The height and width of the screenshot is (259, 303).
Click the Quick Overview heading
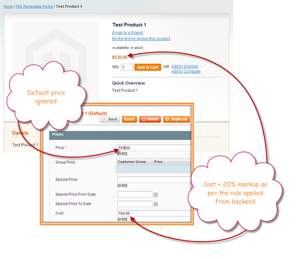[129, 83]
